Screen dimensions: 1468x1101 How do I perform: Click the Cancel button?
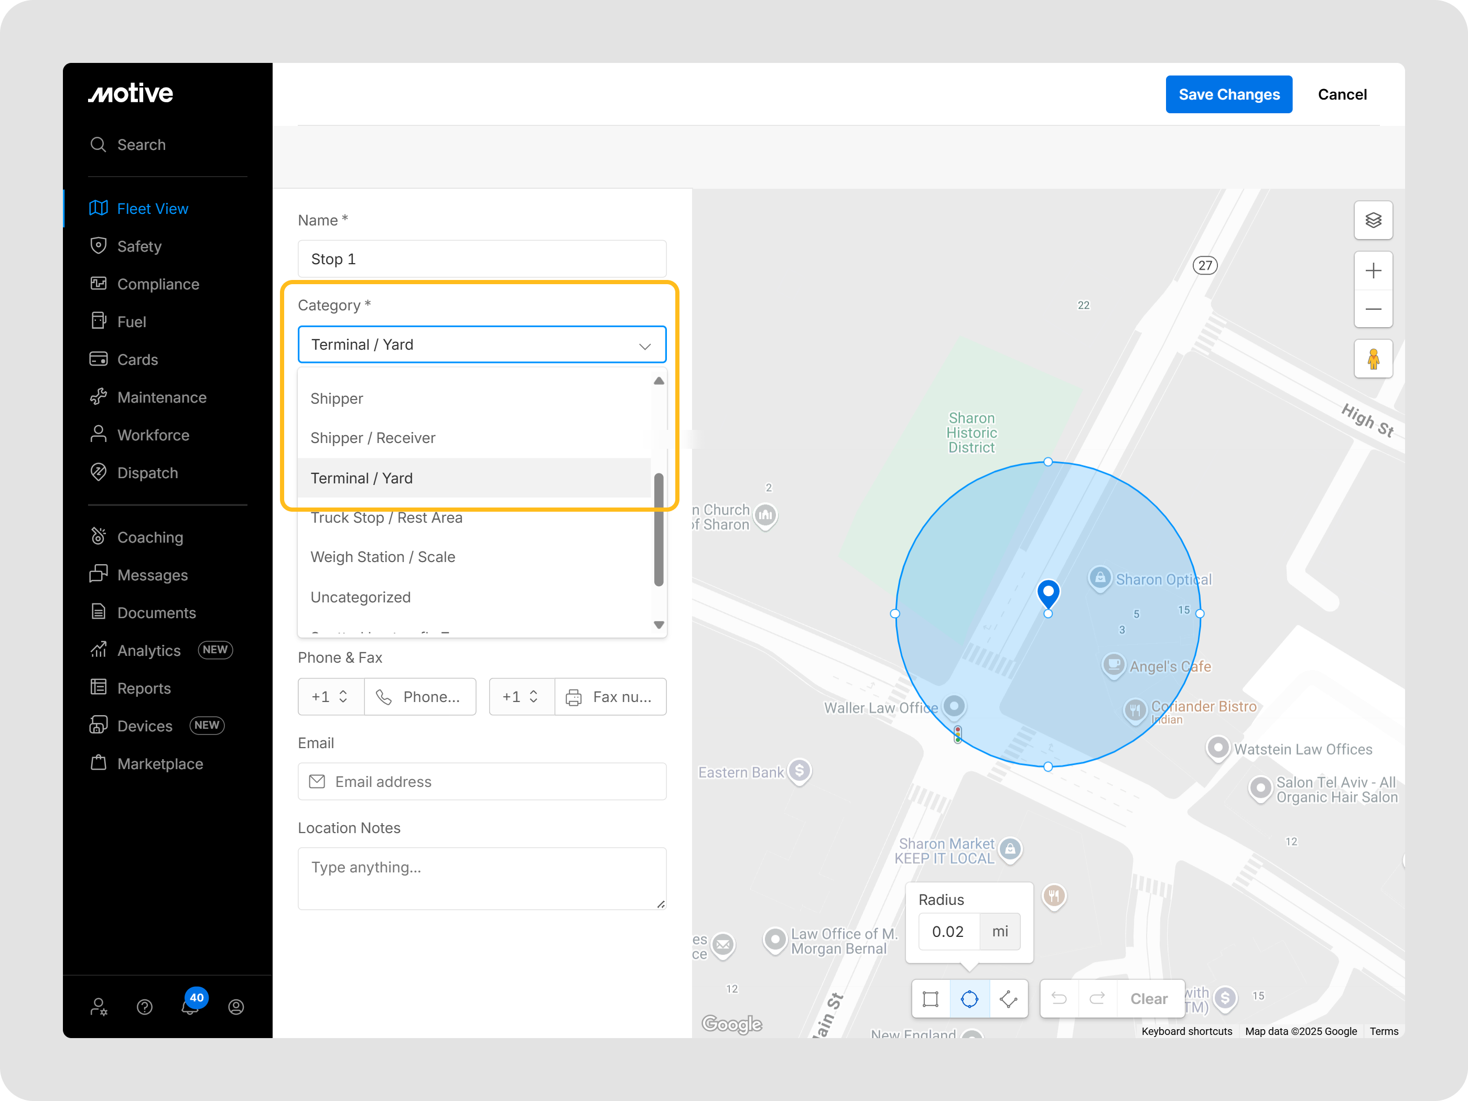point(1341,95)
